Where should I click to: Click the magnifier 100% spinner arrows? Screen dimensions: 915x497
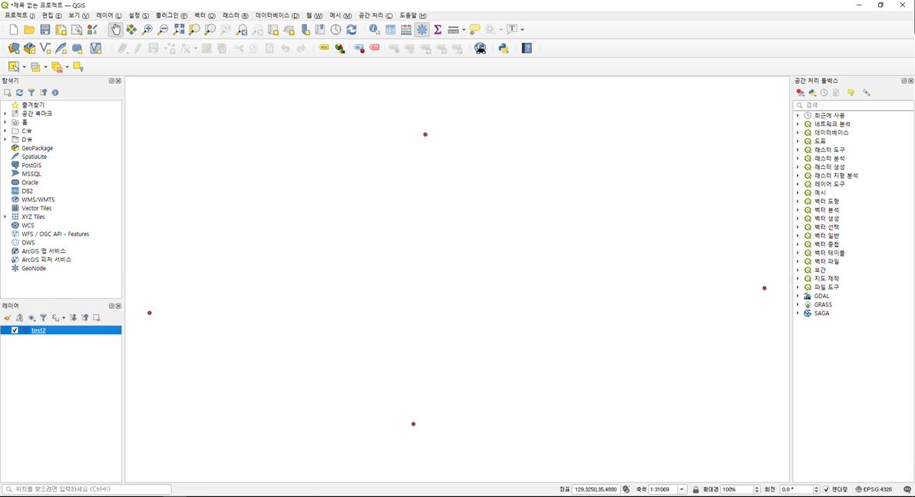point(757,489)
